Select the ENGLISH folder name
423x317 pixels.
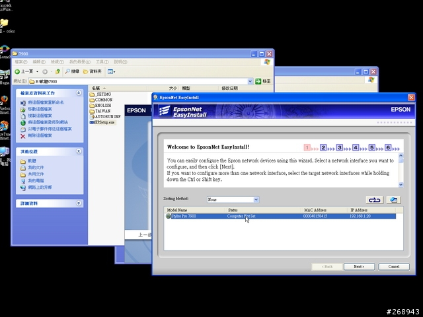103,106
